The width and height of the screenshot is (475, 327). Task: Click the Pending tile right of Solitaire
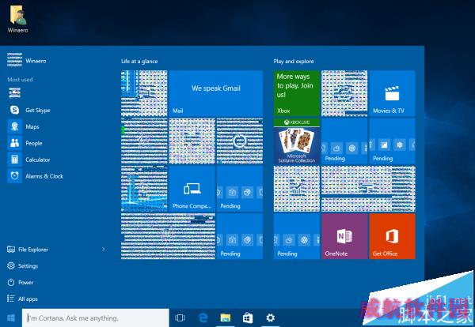click(x=344, y=141)
